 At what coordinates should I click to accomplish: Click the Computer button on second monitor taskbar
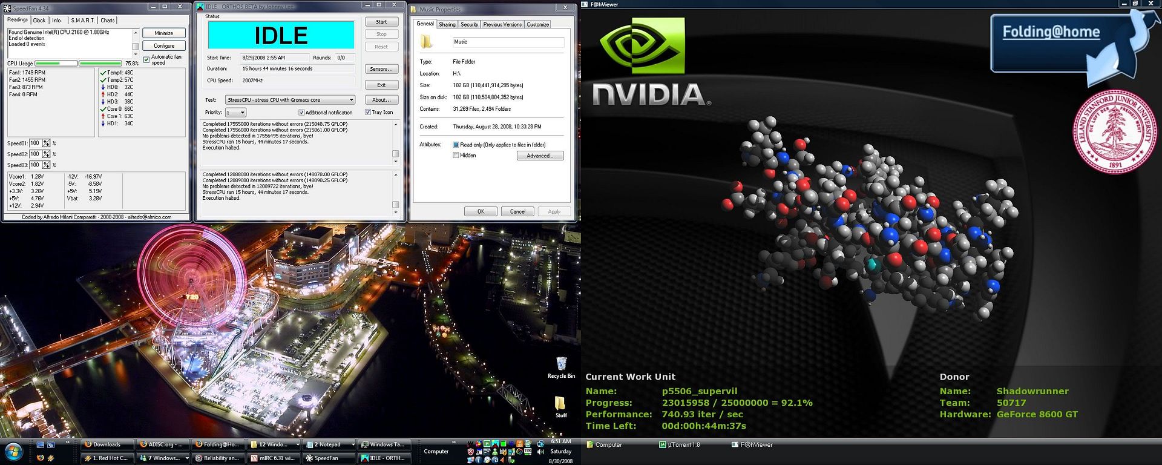point(605,444)
